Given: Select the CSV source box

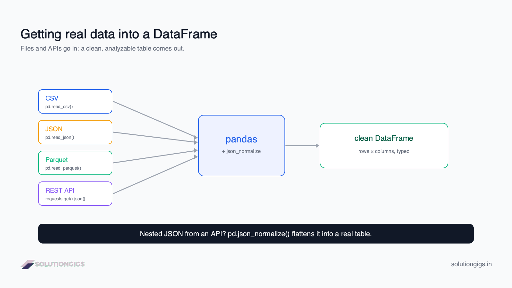Looking at the screenshot, I should [75, 101].
